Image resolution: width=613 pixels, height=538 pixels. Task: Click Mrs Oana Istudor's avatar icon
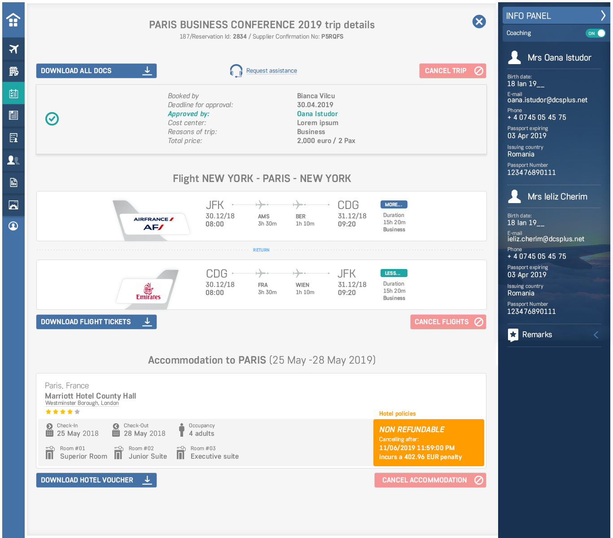pyautogui.click(x=514, y=57)
